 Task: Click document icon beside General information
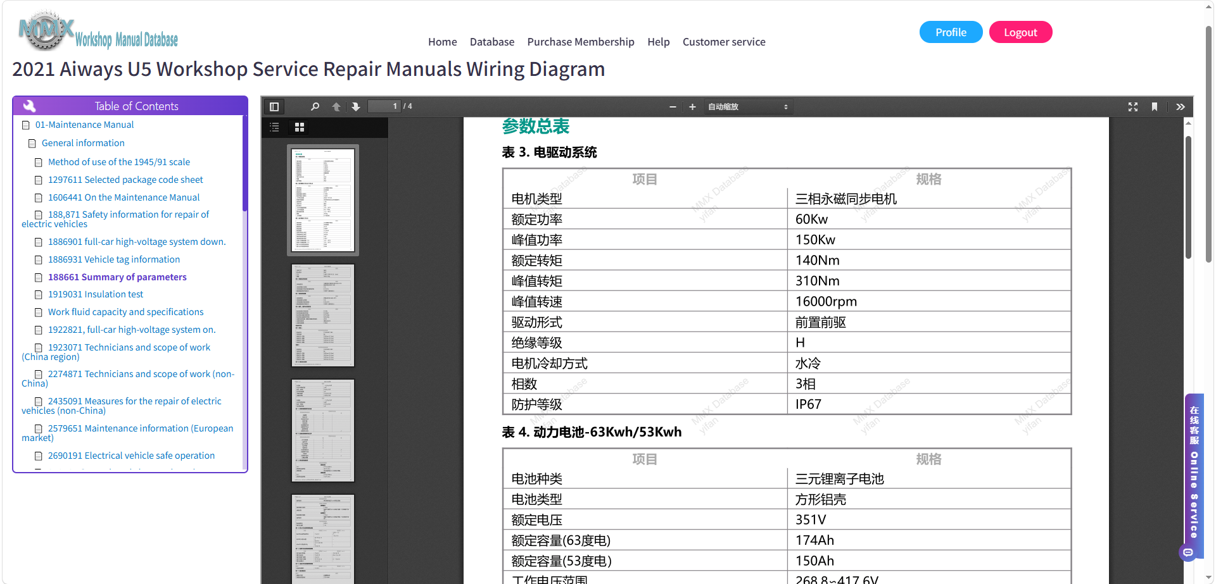[32, 144]
